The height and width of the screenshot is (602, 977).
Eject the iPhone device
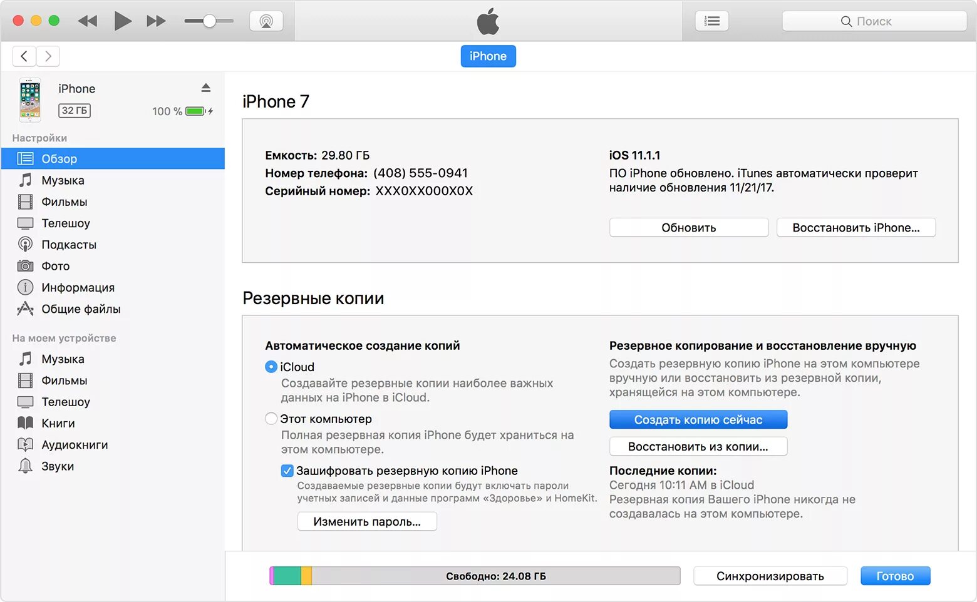(x=206, y=88)
